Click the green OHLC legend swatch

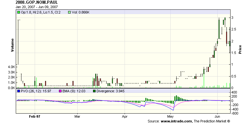coord(19,12)
